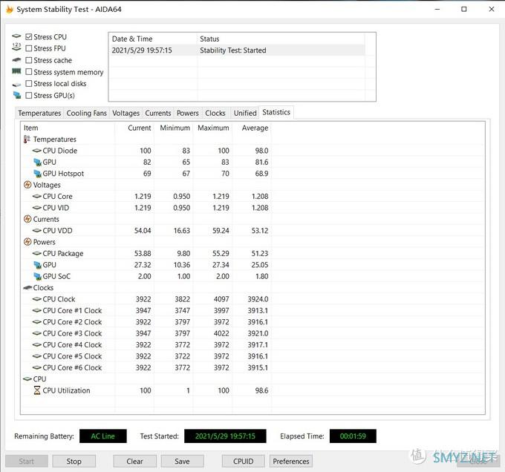Click the CPU chip icon beside Stress CPU
The width and height of the screenshot is (505, 472).
[16, 36]
